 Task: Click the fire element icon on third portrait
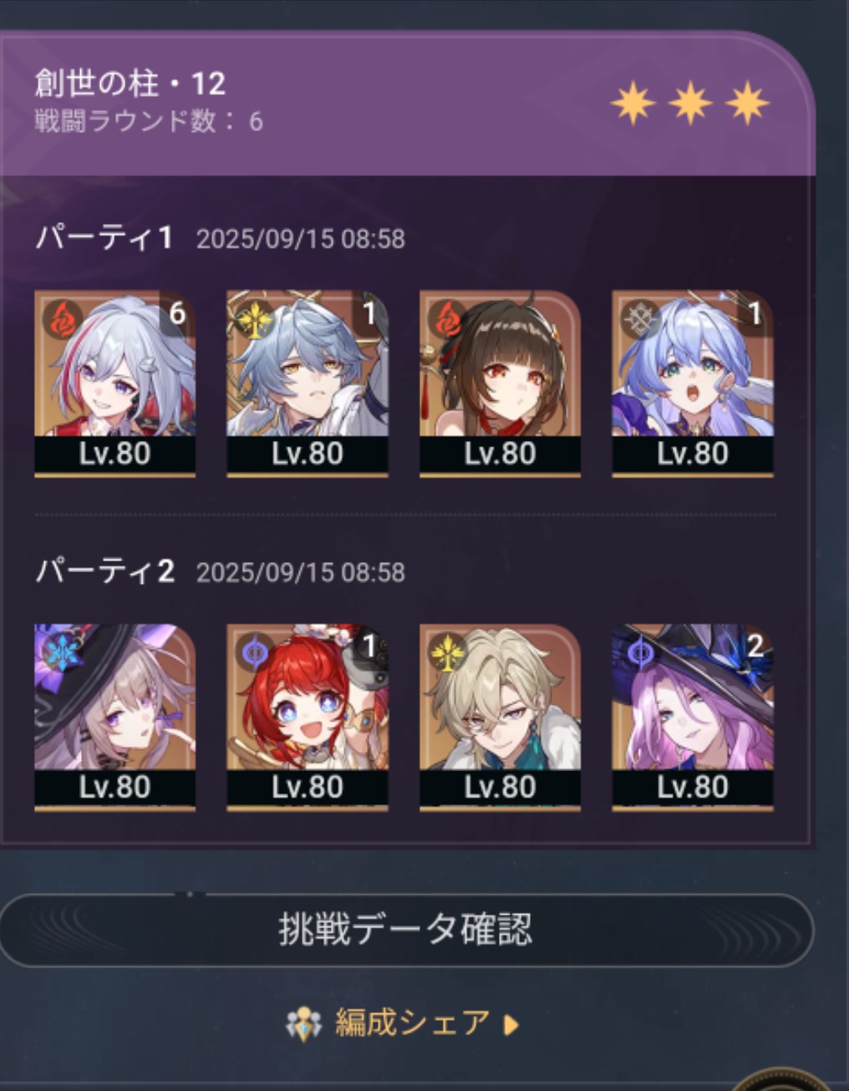448,319
